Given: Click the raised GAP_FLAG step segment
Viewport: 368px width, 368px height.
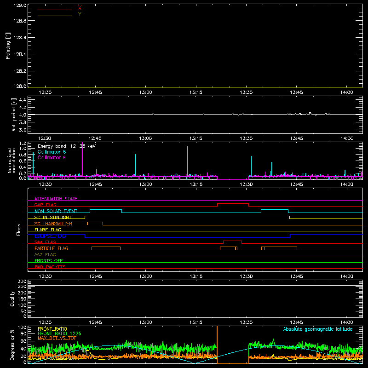Looking at the screenshot, I should coord(233,203).
